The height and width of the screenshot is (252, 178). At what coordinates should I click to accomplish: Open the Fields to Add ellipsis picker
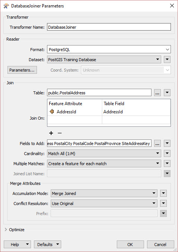click(157, 144)
